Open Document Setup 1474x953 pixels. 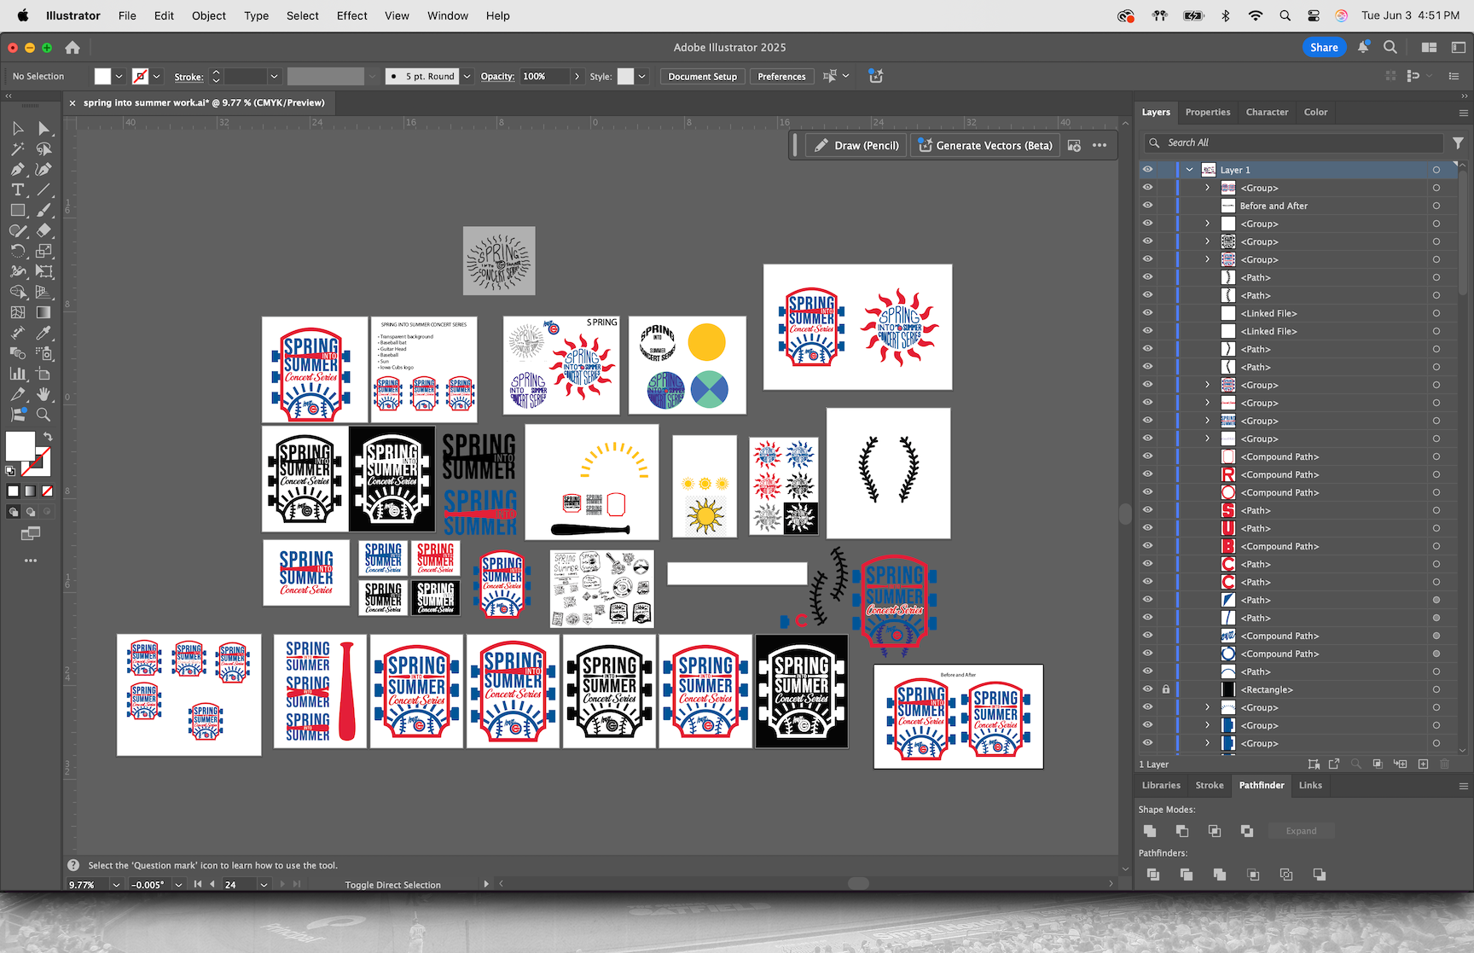(x=702, y=77)
